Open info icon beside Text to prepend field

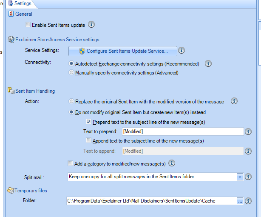click(248, 131)
